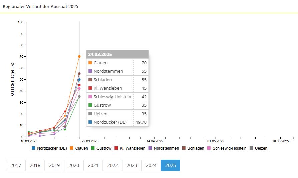
Task: Click the pink Schleswig-Holstein point at 42
Action: click(79, 88)
